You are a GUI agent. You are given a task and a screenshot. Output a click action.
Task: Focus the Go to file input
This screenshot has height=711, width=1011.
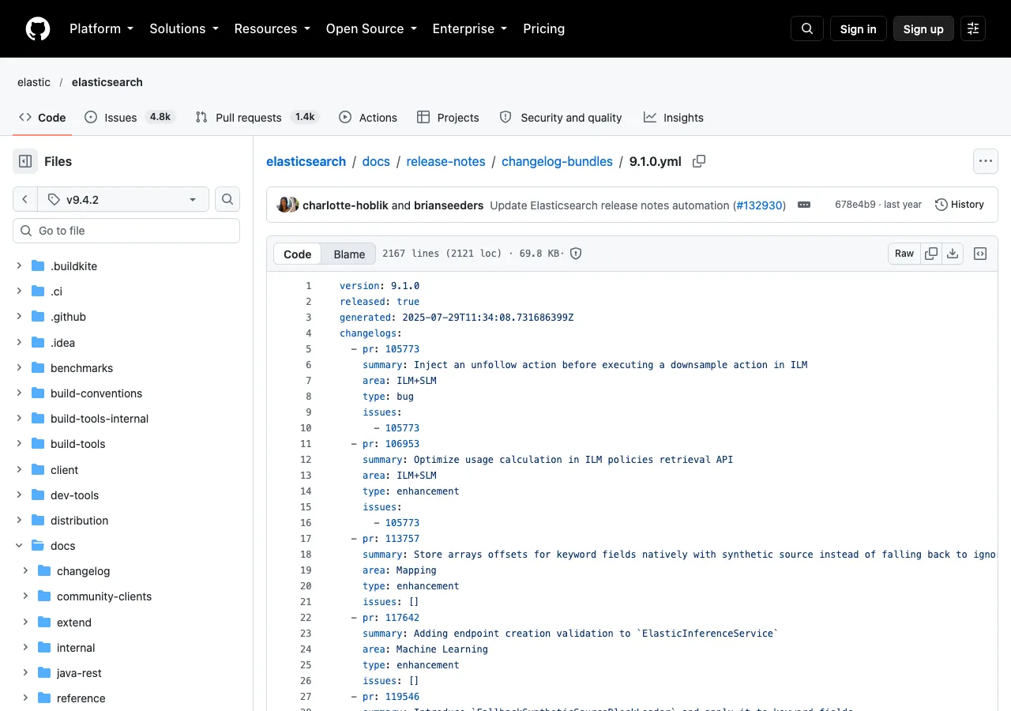pos(126,231)
